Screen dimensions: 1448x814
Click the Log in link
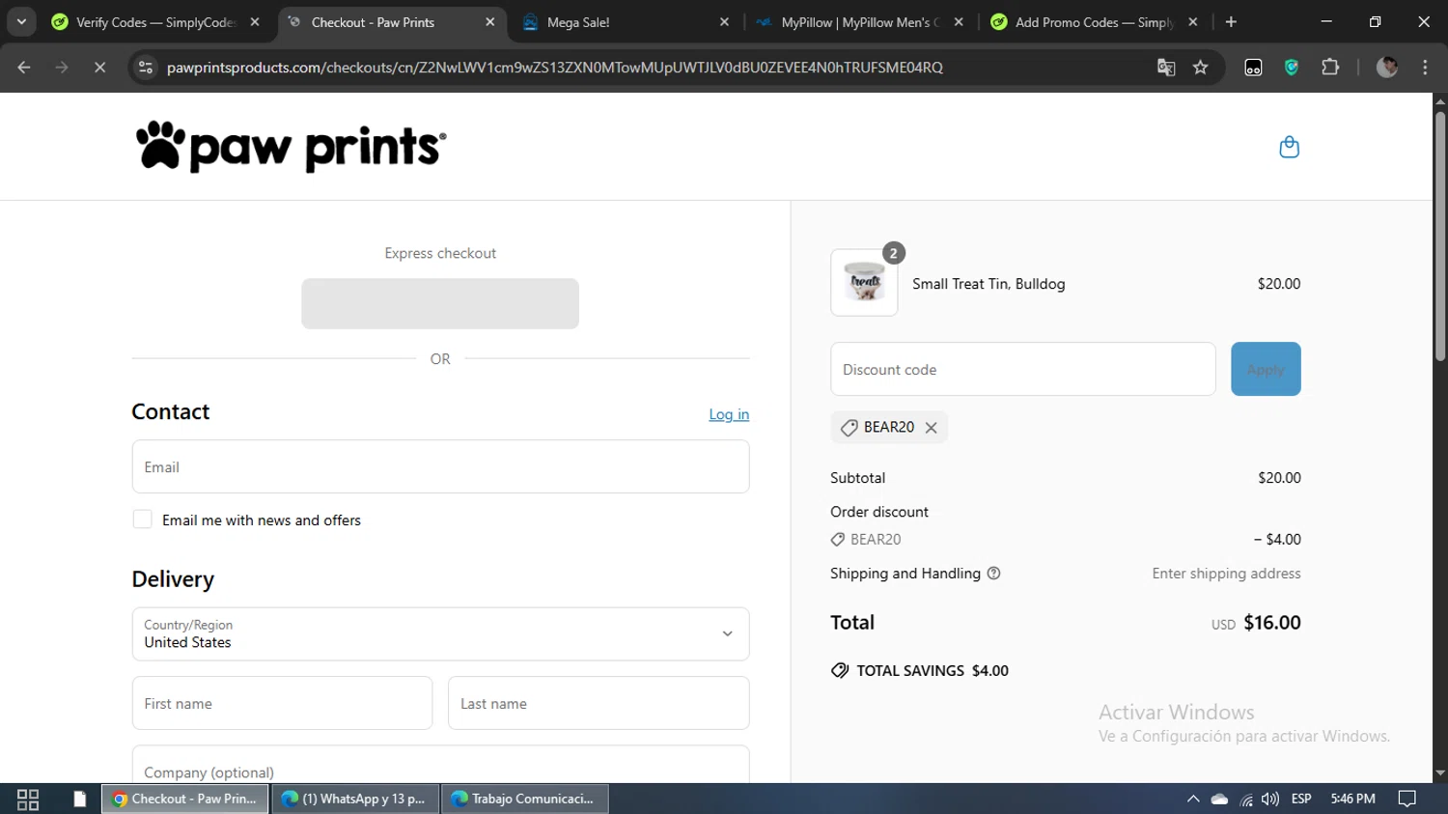point(729,414)
